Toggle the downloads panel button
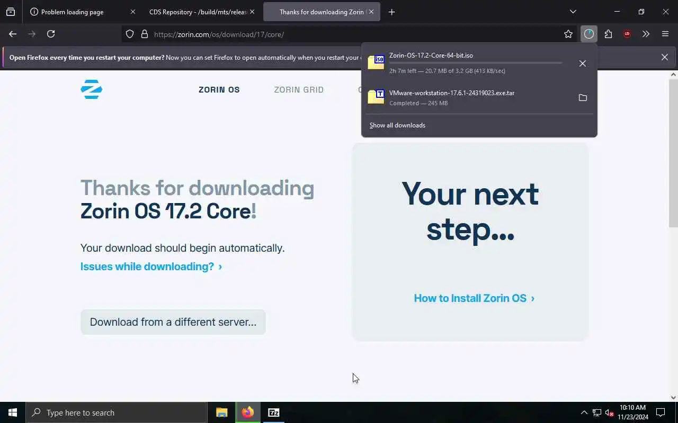The image size is (678, 423). coord(589,34)
